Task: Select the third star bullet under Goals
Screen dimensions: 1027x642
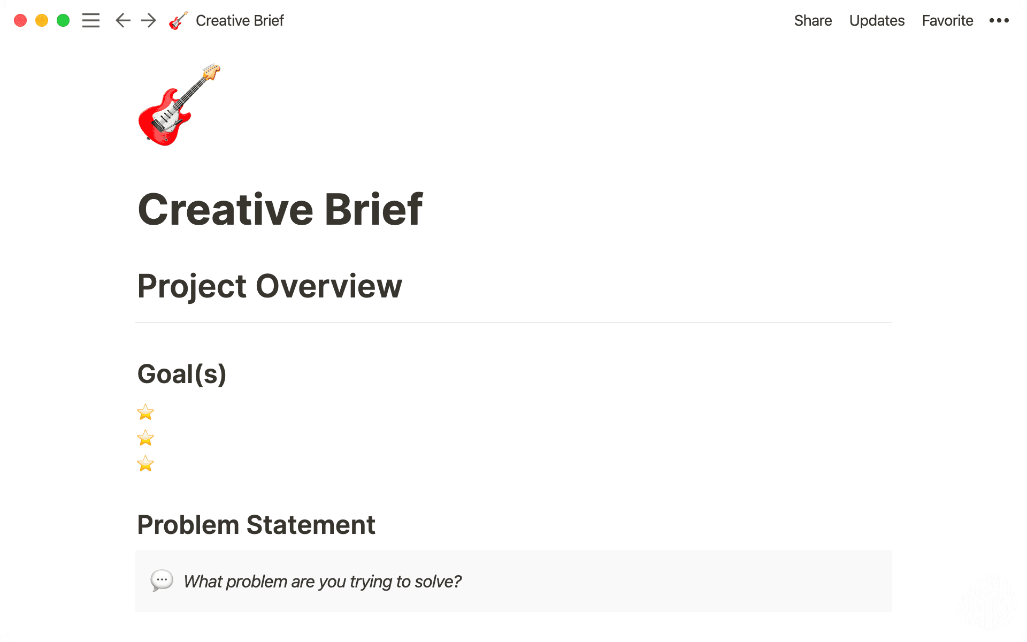Action: pos(145,463)
